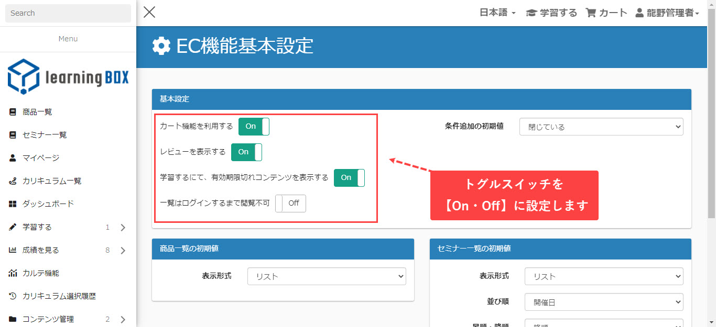Turn off the レビューを表示する switch
The width and height of the screenshot is (716, 327).
(x=246, y=152)
